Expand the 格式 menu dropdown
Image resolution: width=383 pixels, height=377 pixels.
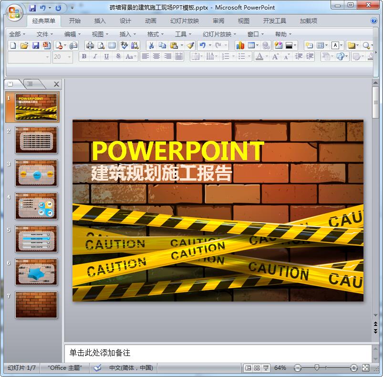pyautogui.click(x=155, y=34)
